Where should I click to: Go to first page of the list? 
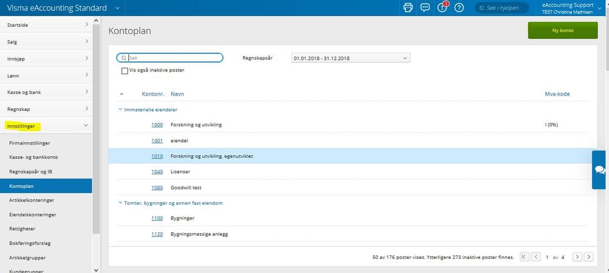pyautogui.click(x=524, y=257)
